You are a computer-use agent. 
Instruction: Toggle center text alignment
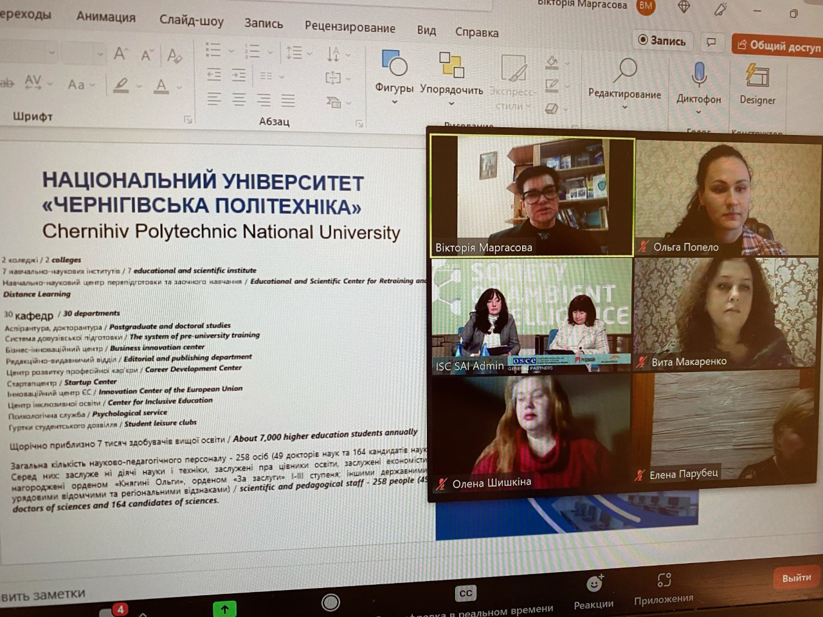tap(239, 100)
